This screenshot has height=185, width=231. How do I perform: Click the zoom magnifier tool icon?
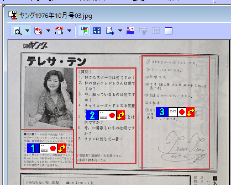pos(18,31)
